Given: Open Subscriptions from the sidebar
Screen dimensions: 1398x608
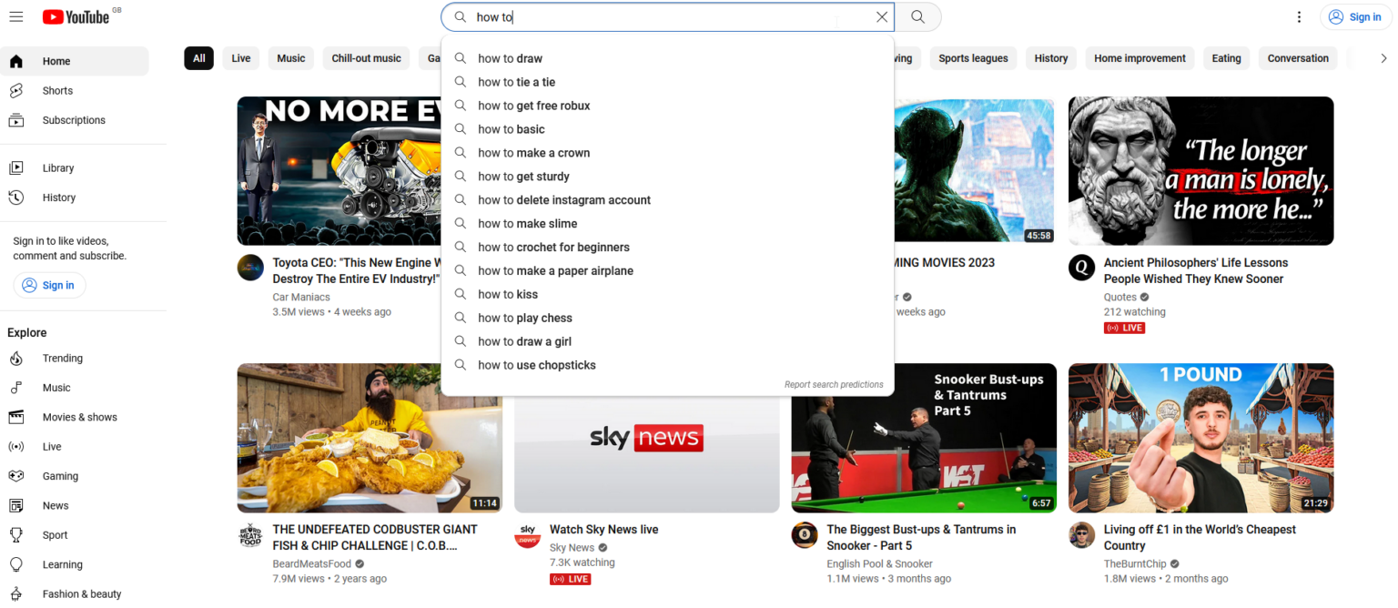Looking at the screenshot, I should tap(73, 119).
